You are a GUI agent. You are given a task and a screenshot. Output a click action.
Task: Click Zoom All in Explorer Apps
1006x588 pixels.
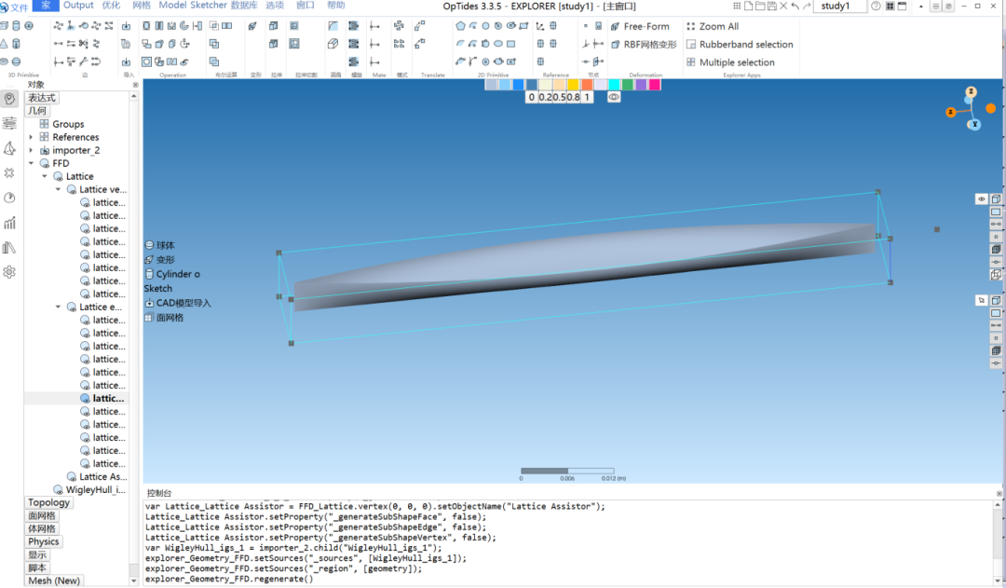coord(713,26)
